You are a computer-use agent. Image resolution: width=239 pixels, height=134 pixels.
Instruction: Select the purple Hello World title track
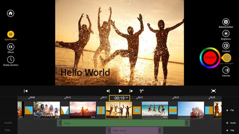tap(135, 131)
